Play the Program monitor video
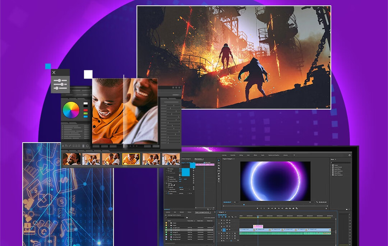388x246 pixels. (275, 208)
